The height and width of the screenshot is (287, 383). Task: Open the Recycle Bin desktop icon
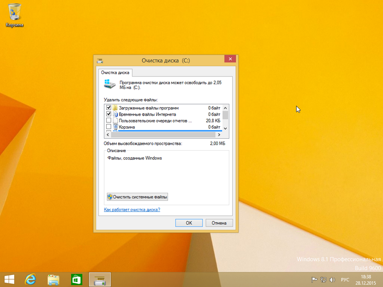click(15, 14)
